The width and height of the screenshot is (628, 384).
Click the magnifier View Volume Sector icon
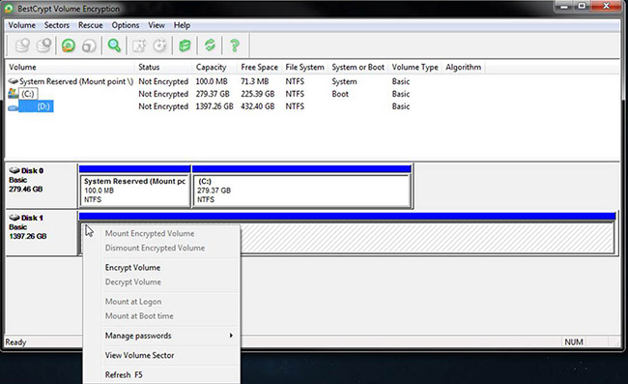click(114, 45)
